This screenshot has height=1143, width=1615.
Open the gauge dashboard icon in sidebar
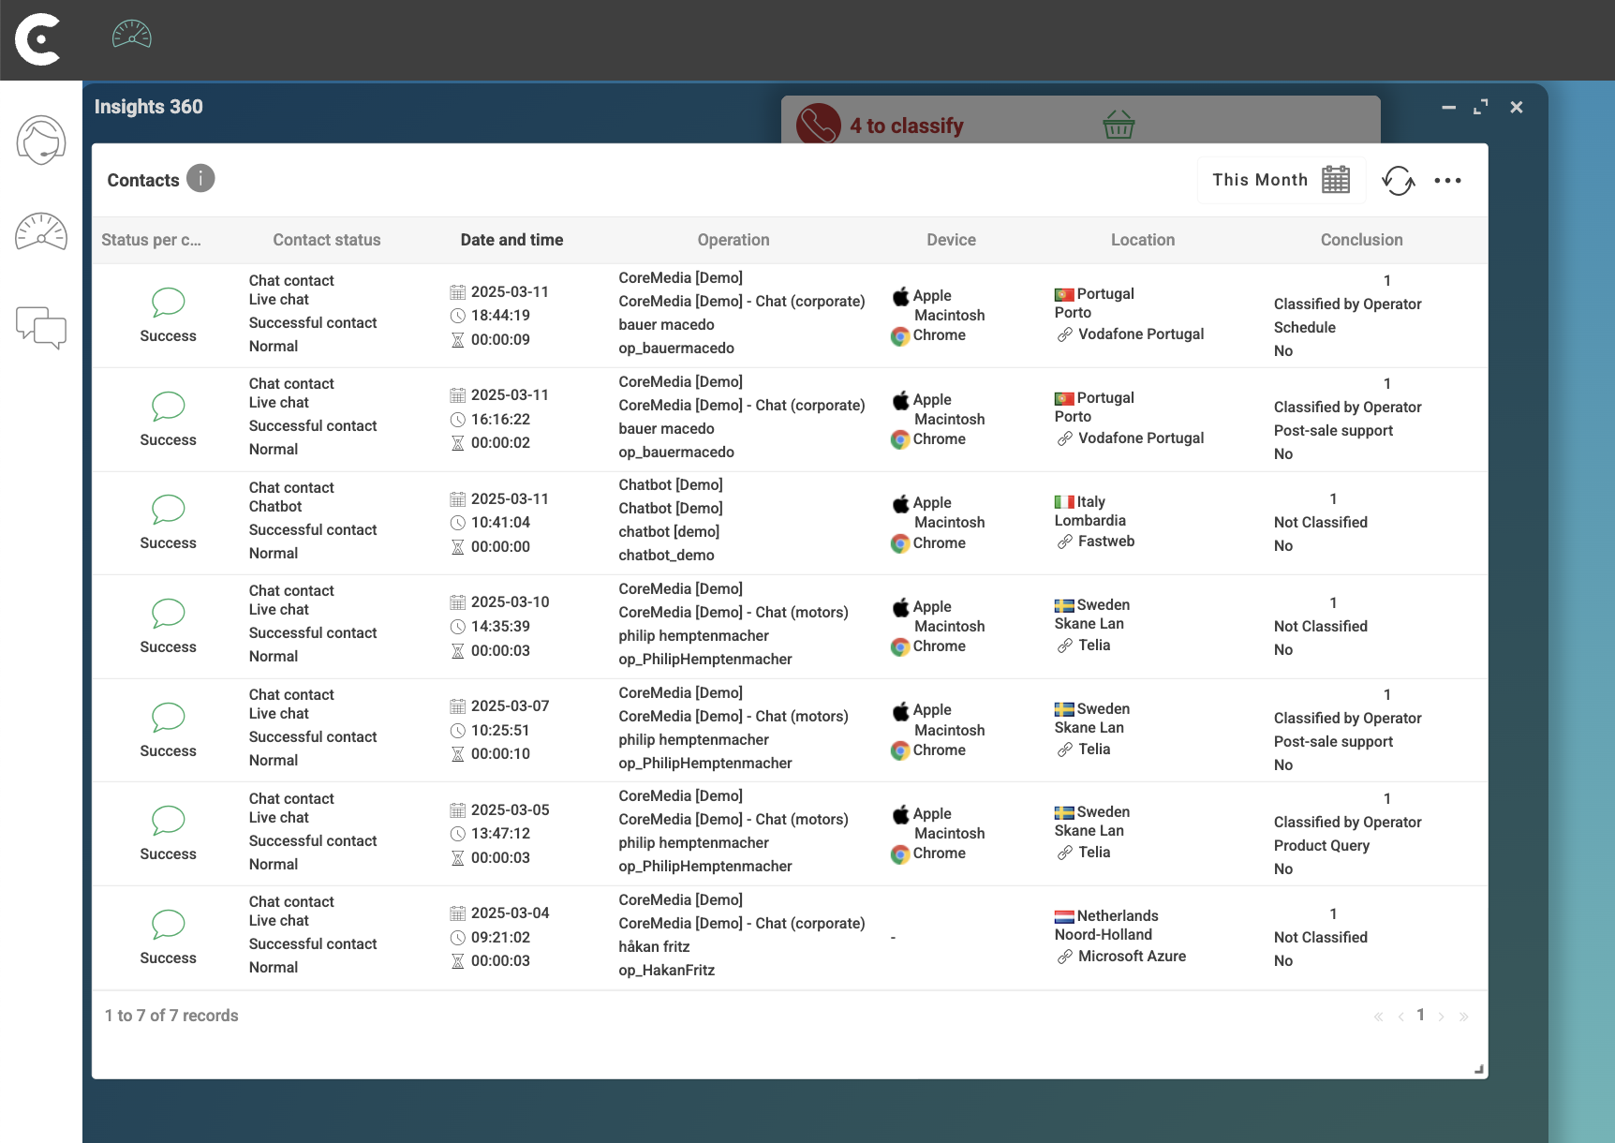click(41, 231)
